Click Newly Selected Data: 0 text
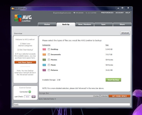Viewport: 142px width, 115px height. coord(47,99)
